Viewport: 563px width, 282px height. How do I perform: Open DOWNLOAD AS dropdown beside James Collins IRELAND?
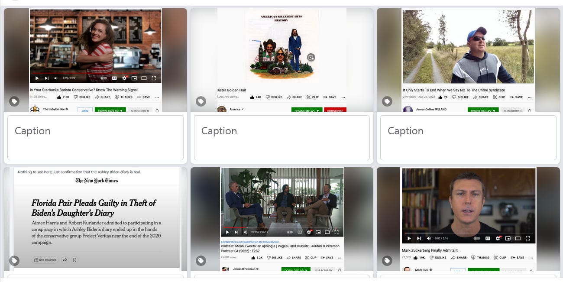[x=483, y=110]
